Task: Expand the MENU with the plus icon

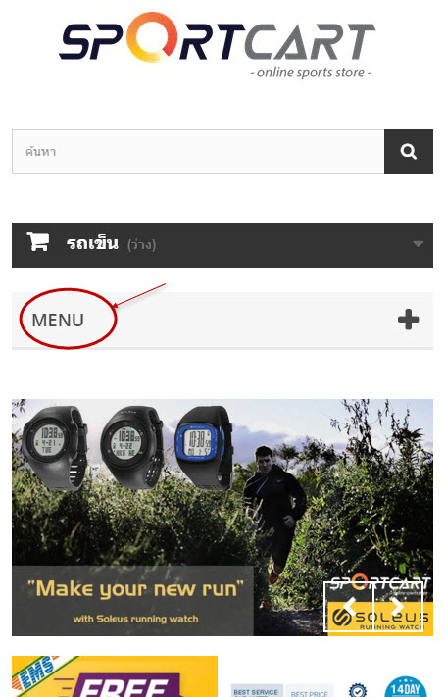Action: [x=408, y=320]
